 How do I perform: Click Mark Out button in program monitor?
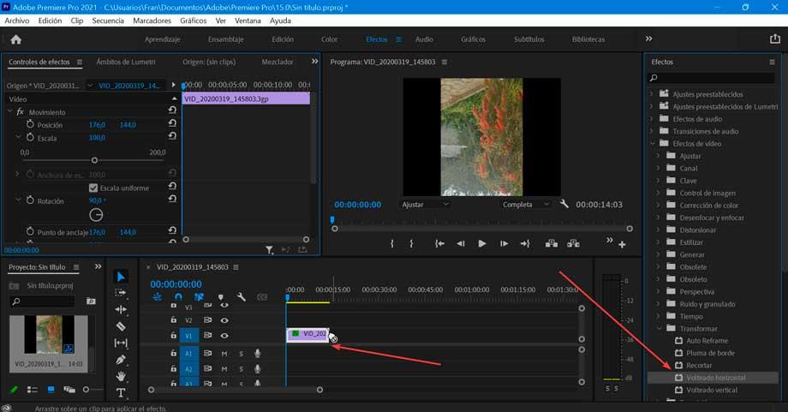(x=412, y=243)
